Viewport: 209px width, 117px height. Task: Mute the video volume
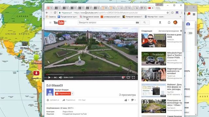pos(60,77)
